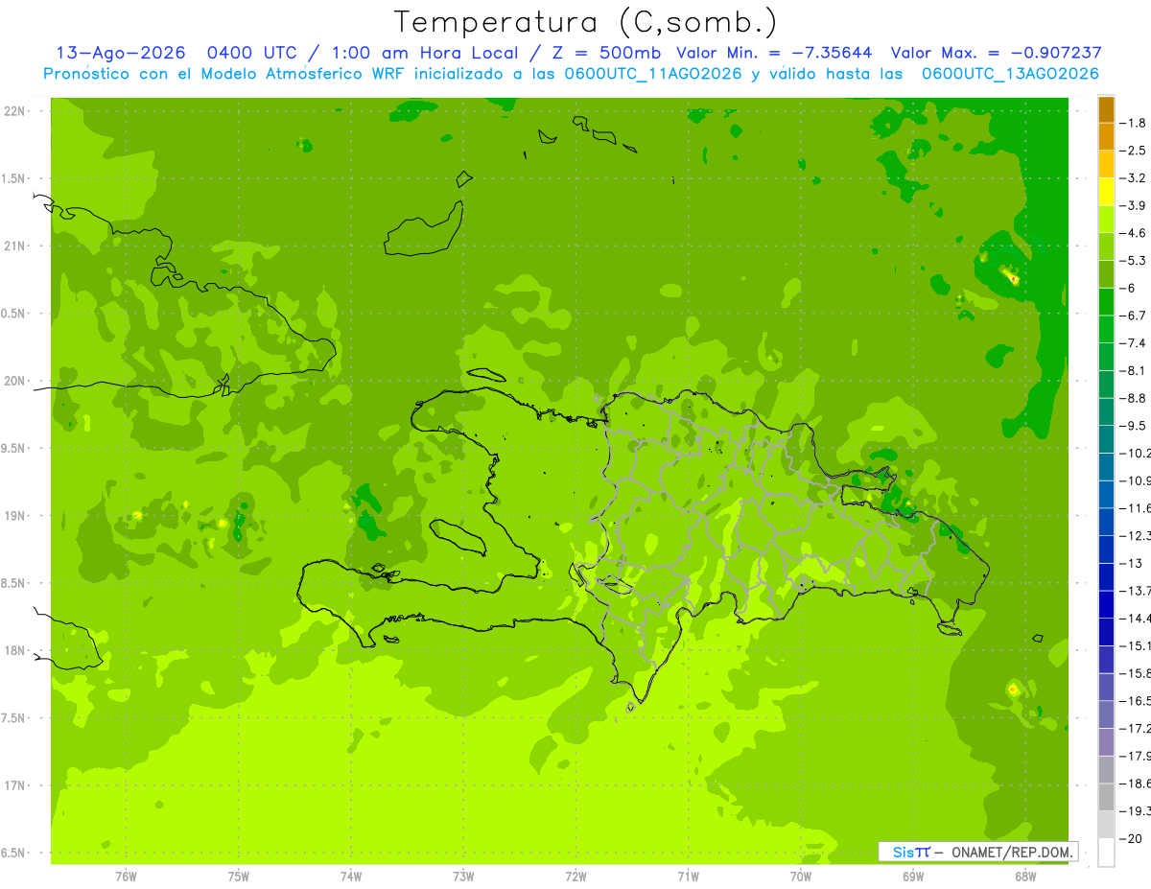Image resolution: width=1151 pixels, height=889 pixels.
Task: Click the '-8.8' color scale value
Action: coord(1135,398)
